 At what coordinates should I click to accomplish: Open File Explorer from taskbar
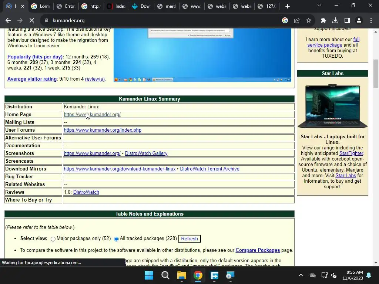(181, 275)
